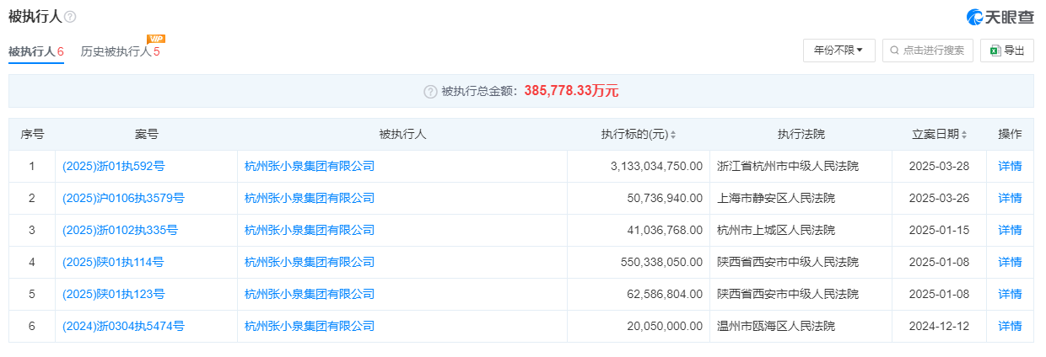Click the 序号 column header

point(32,135)
